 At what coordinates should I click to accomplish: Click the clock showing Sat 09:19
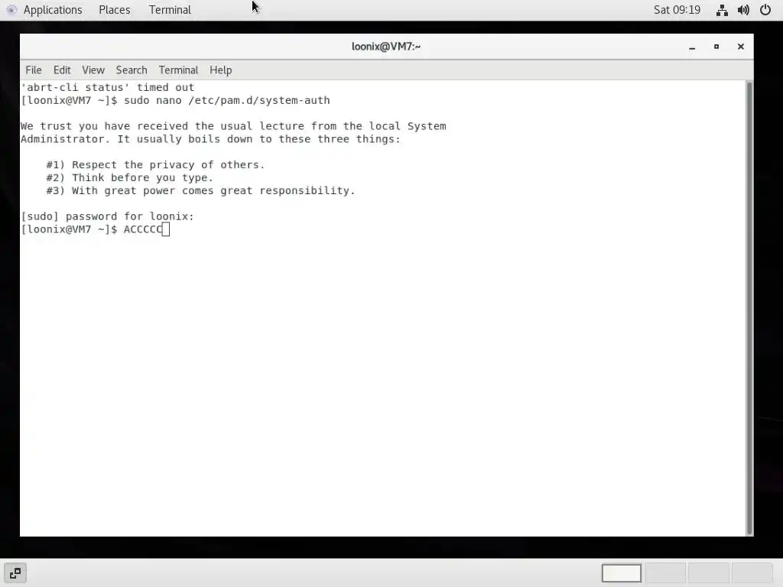point(677,10)
